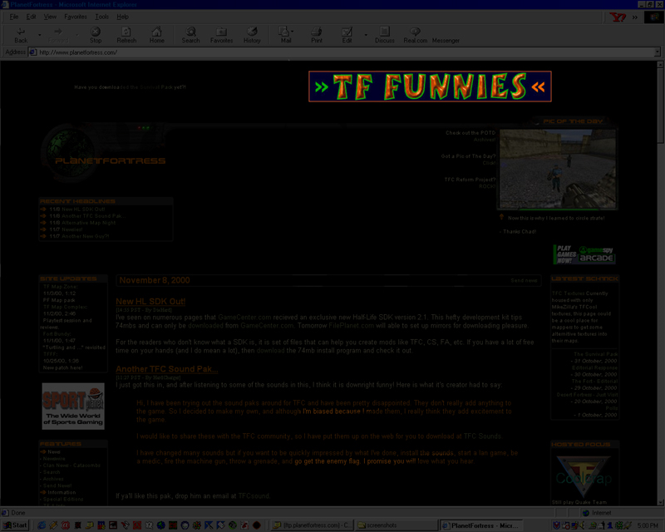Expand the Back button history dropdown arrow
This screenshot has width=665, height=532.
[x=39, y=35]
